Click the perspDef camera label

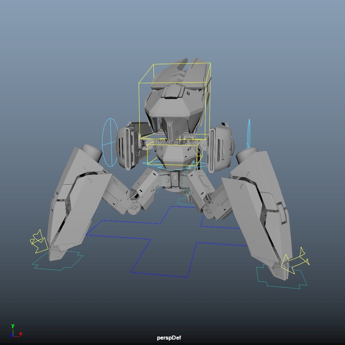pos(169,337)
